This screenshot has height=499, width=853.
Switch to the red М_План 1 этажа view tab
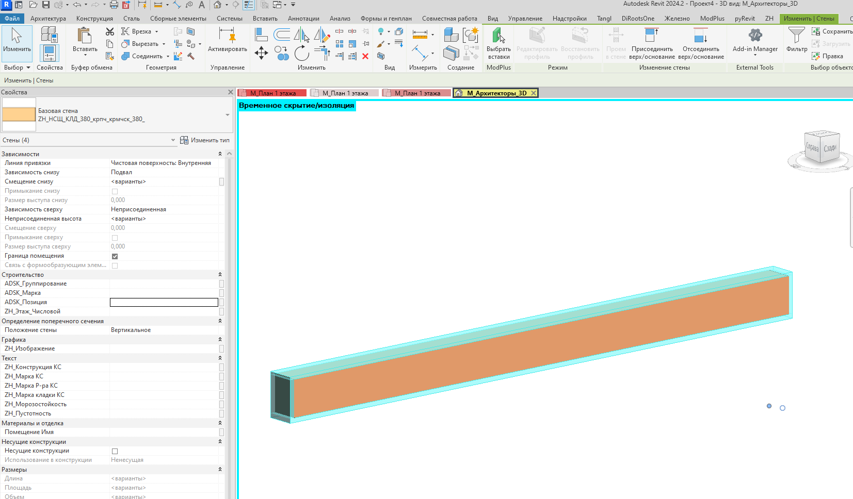pos(272,93)
